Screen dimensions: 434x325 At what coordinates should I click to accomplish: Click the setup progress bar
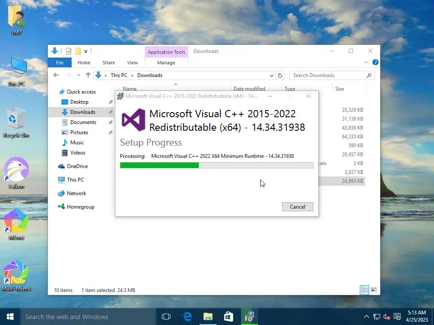point(217,165)
